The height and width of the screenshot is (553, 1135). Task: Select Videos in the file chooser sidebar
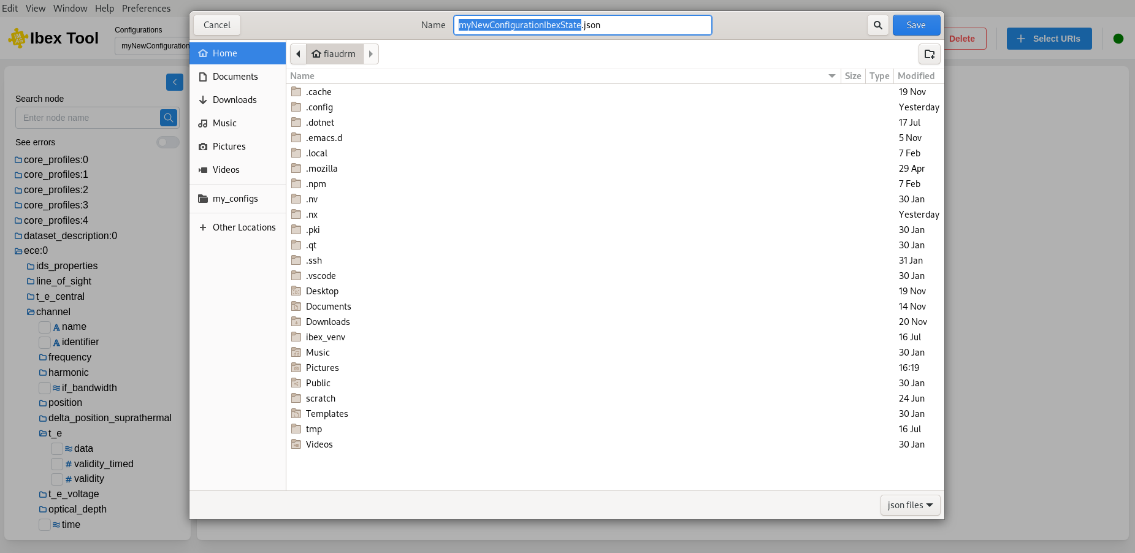tap(225, 170)
